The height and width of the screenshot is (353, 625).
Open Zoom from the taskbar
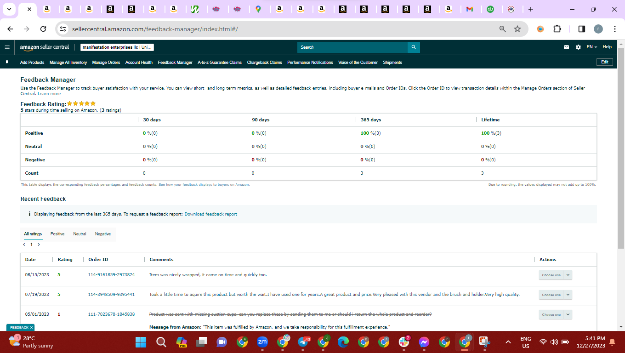[262, 342]
